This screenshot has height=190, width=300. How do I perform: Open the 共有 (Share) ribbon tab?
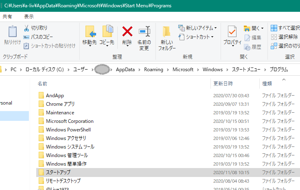pyautogui.click(x=7, y=17)
